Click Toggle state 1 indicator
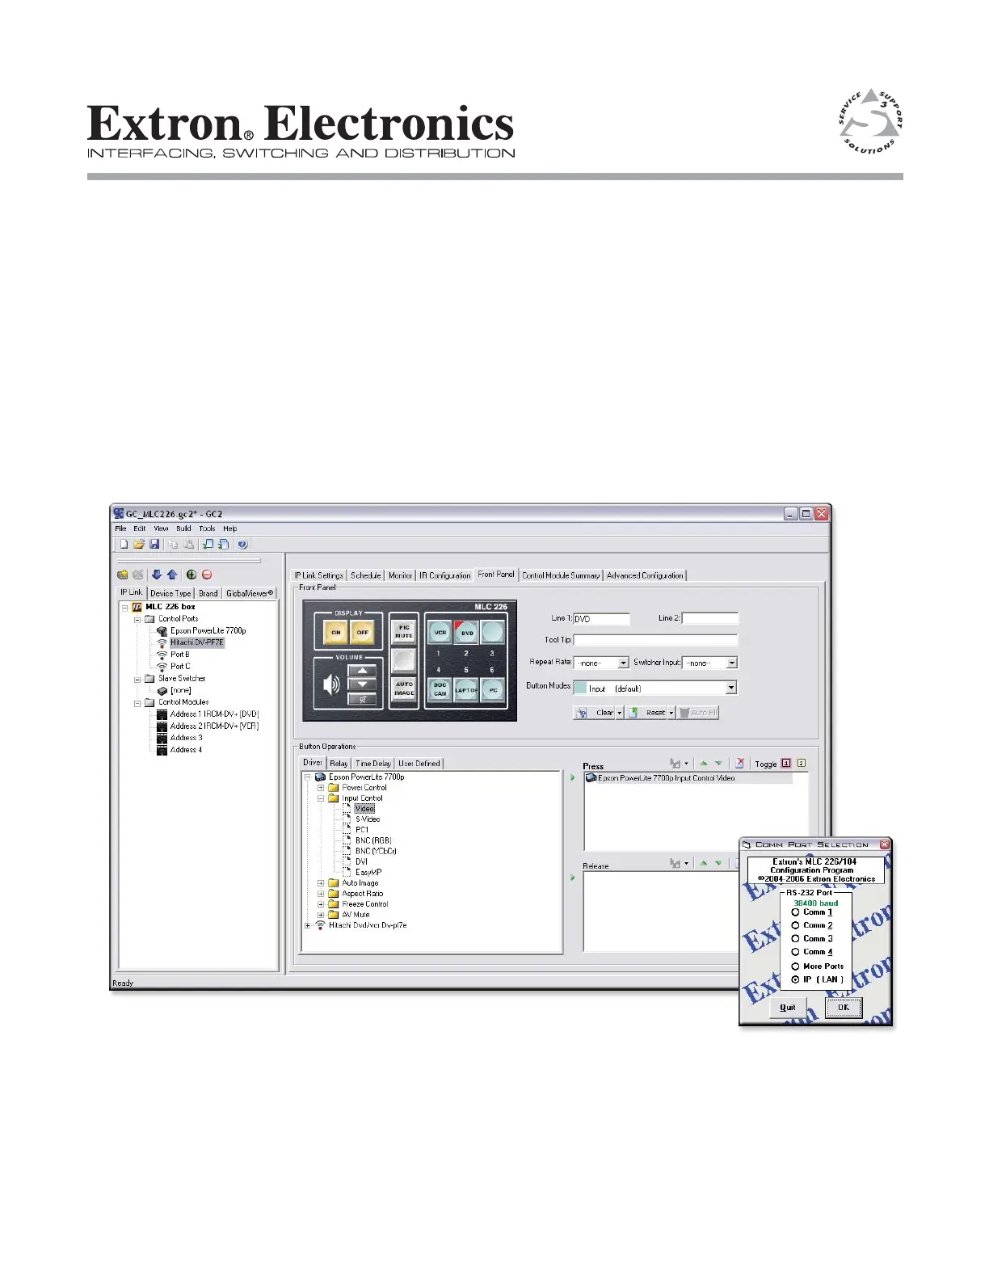 point(786,763)
